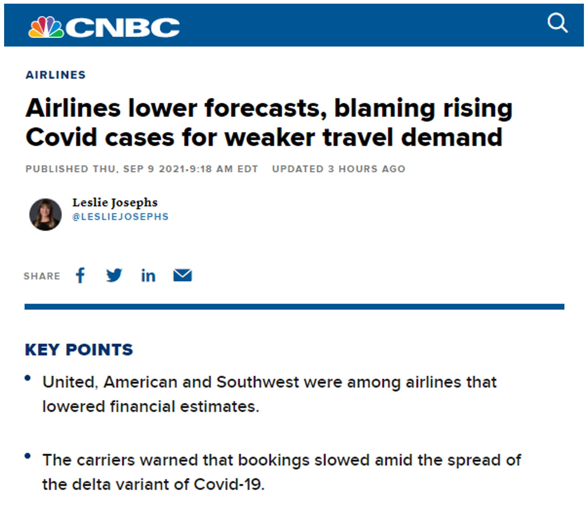Click Leslie Josephs' profile photo
Screen dimensions: 588x508
[x=45, y=214]
